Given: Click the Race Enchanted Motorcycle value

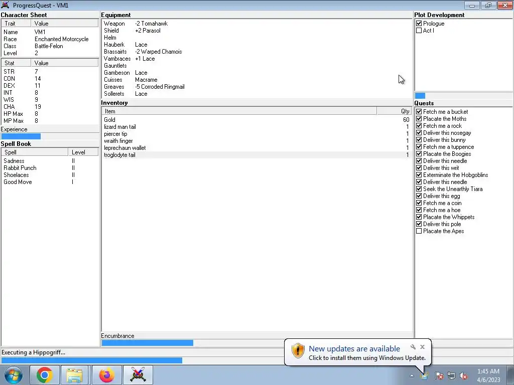Looking at the screenshot, I should (x=62, y=39).
